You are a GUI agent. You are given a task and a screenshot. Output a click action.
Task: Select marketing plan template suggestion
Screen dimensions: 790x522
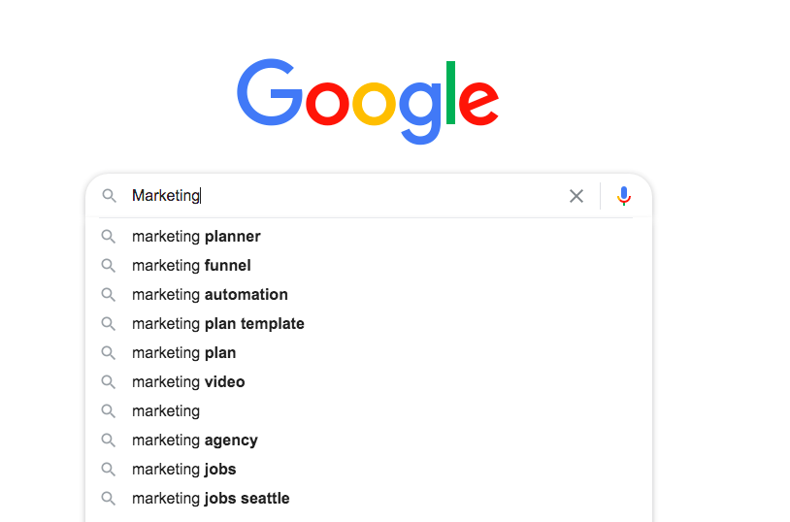(369, 324)
